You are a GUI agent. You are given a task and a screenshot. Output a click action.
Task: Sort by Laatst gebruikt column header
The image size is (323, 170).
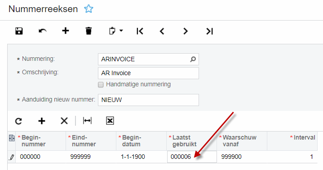point(191,141)
